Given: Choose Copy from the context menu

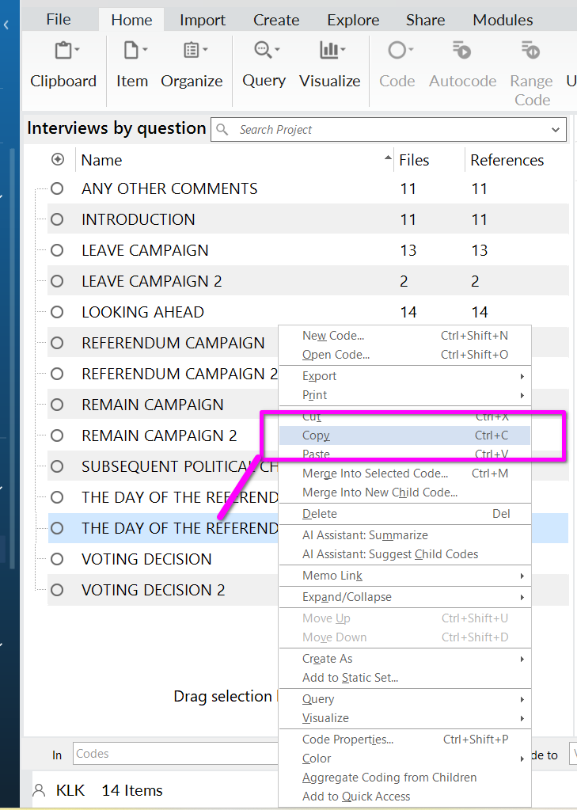Looking at the screenshot, I should pos(317,435).
